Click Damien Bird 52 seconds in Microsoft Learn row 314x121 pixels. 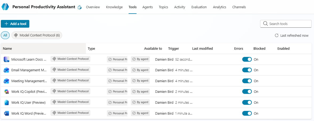pos(174,59)
